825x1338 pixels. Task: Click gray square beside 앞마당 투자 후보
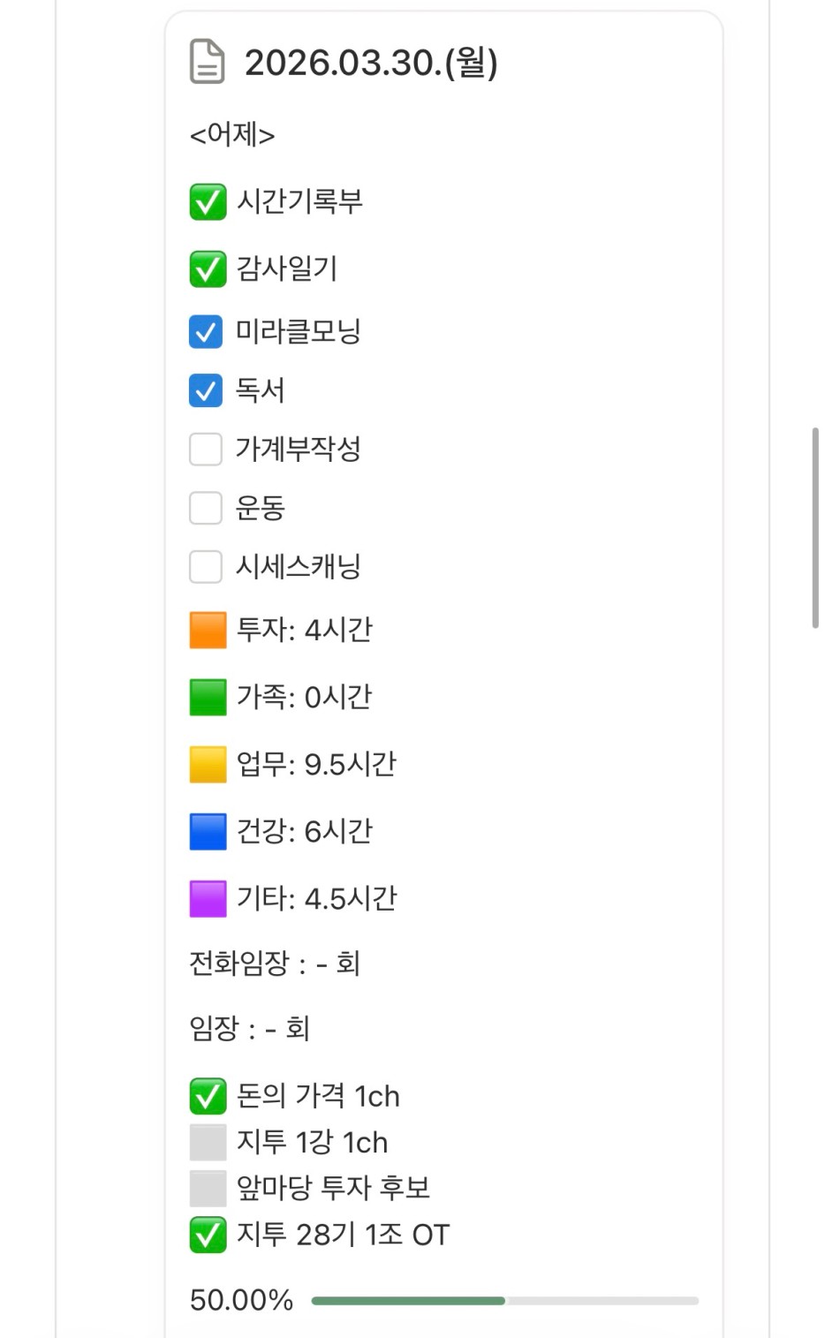(x=208, y=1189)
